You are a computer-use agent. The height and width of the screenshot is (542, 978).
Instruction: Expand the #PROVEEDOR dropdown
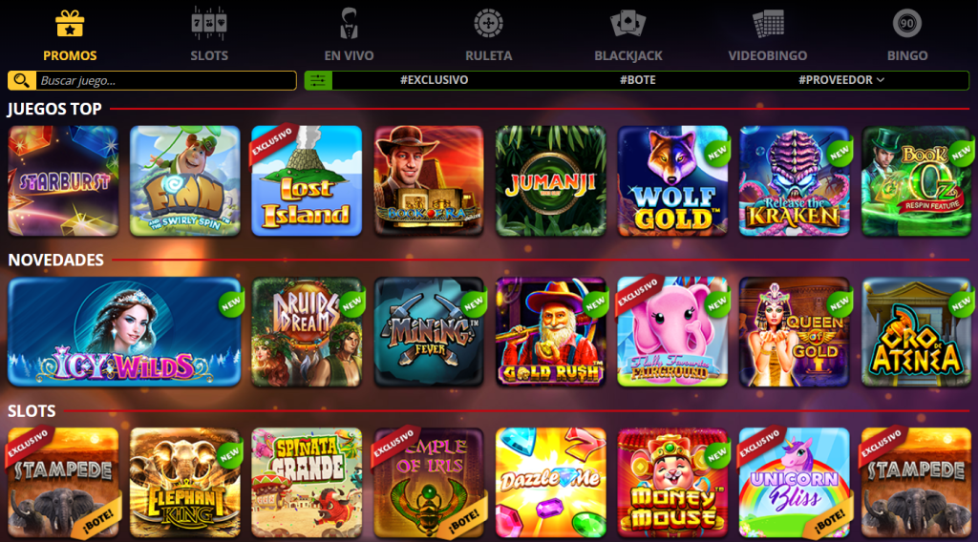[x=841, y=80]
